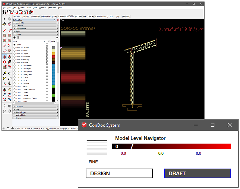Expand the Styles panel
Screen dimensions: 240x189
[35, 31]
